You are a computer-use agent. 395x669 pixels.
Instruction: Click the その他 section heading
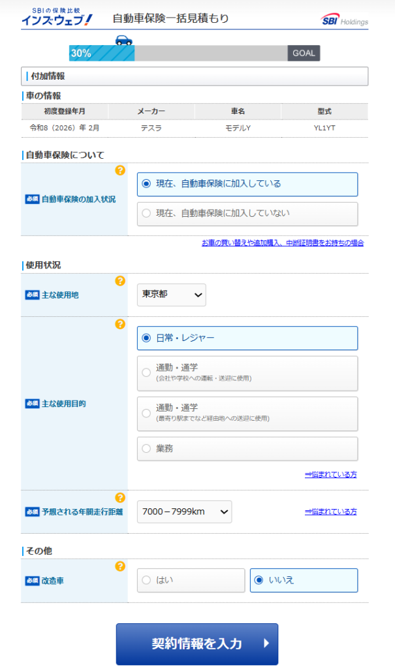[x=39, y=551]
